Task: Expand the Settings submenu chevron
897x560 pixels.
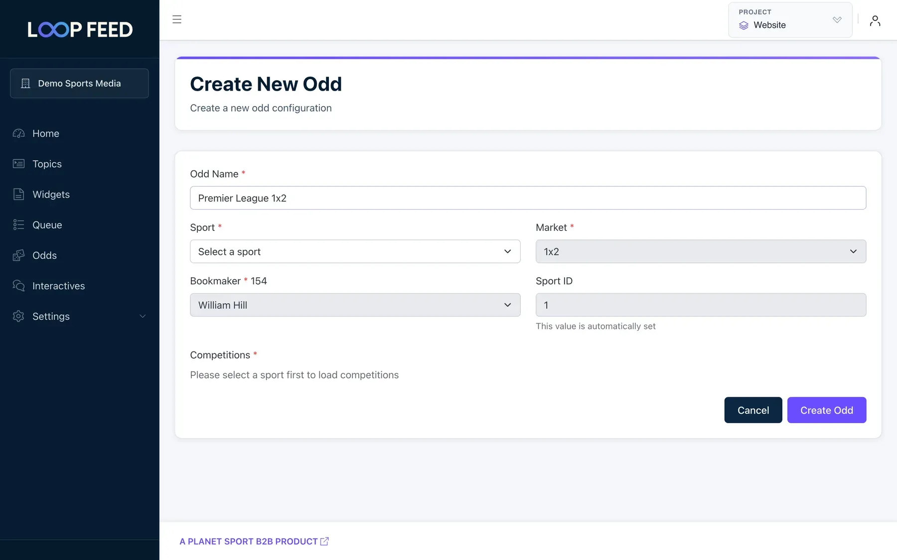Action: point(143,316)
